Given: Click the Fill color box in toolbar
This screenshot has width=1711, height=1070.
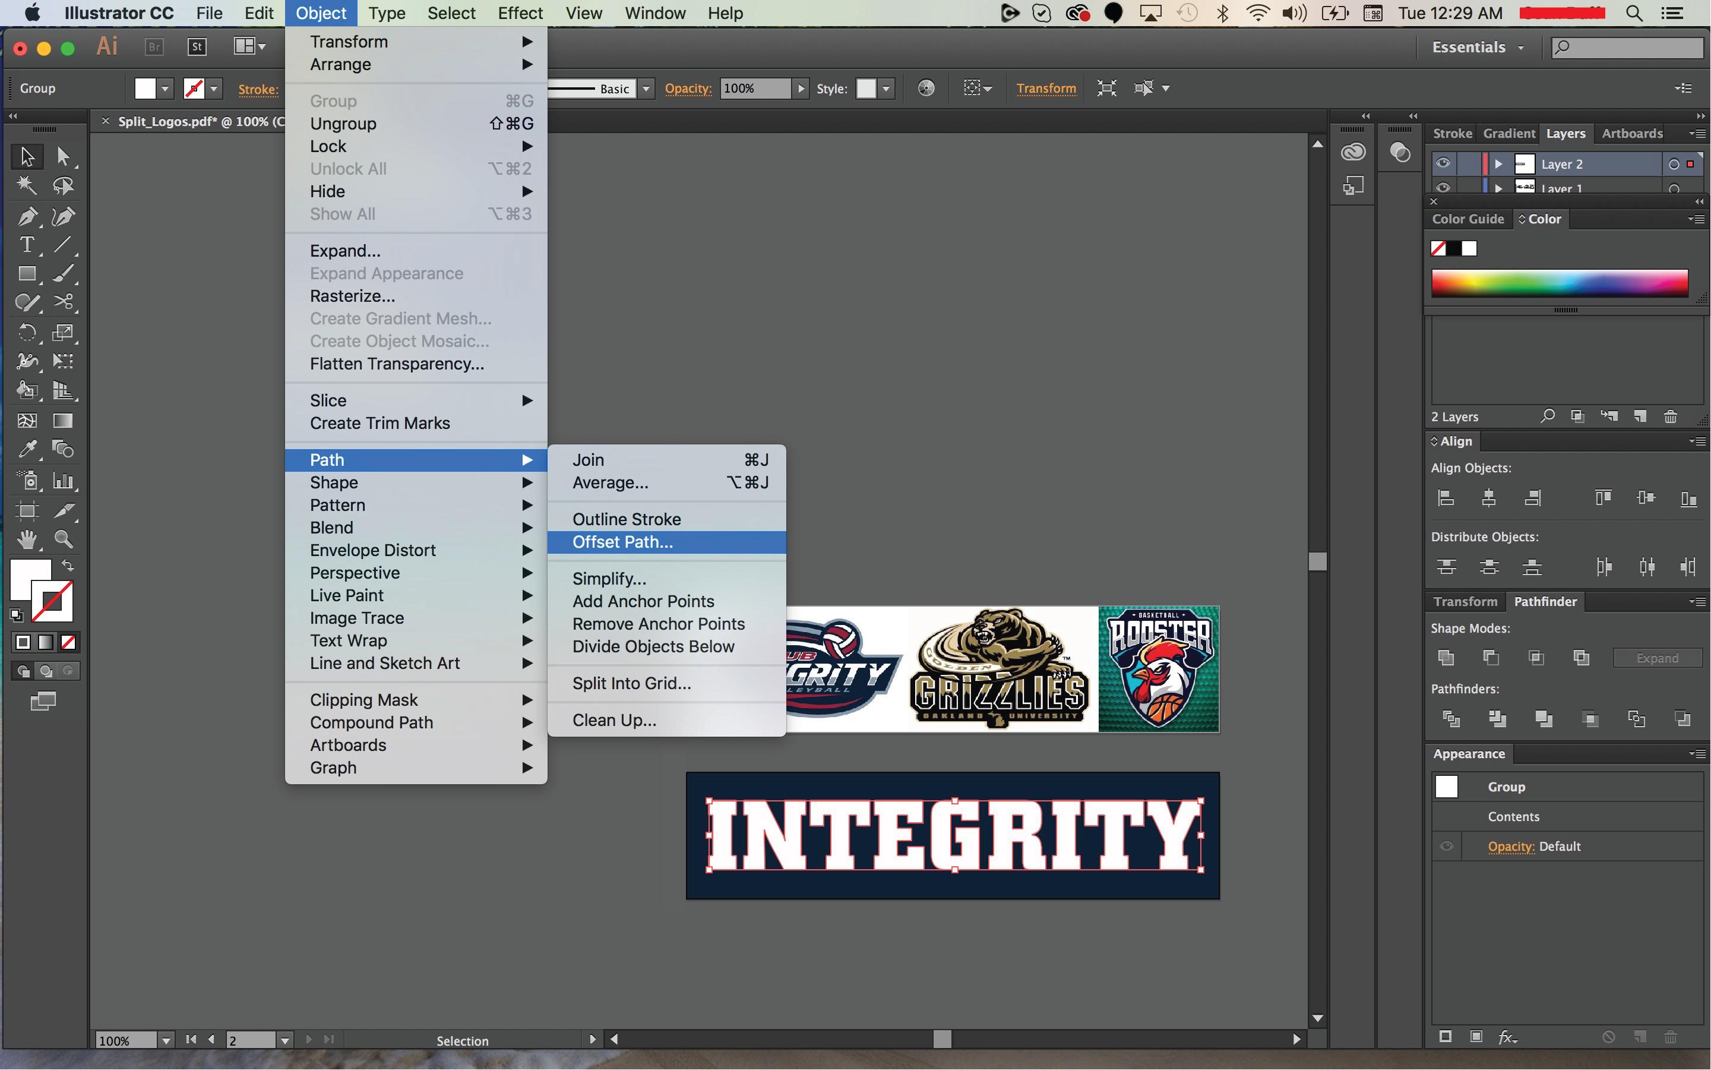Looking at the screenshot, I should (x=31, y=580).
